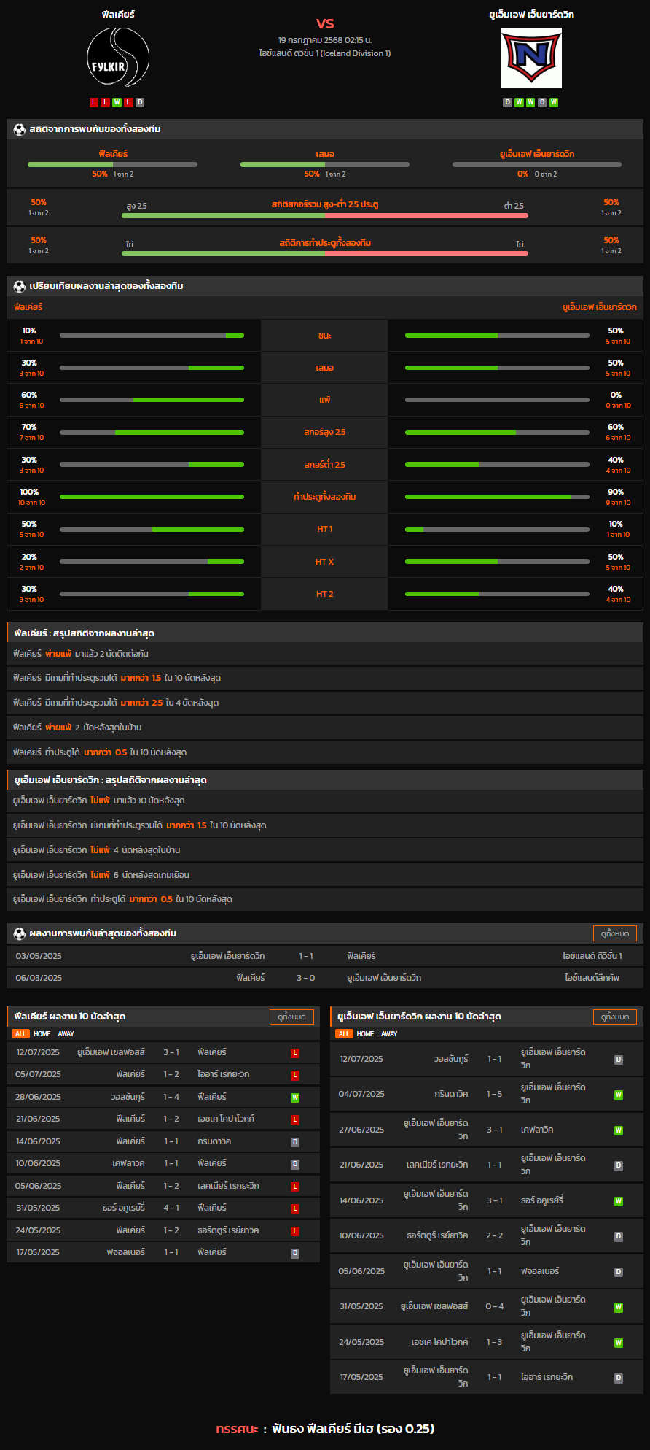This screenshot has width=650, height=1450.
Task: Click D badge in Njardvik table 10/06/2025 row
Action: coord(619,1236)
